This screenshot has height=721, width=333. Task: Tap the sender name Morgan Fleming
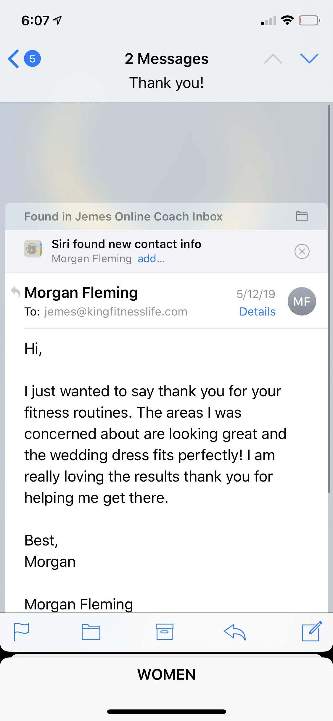81,293
